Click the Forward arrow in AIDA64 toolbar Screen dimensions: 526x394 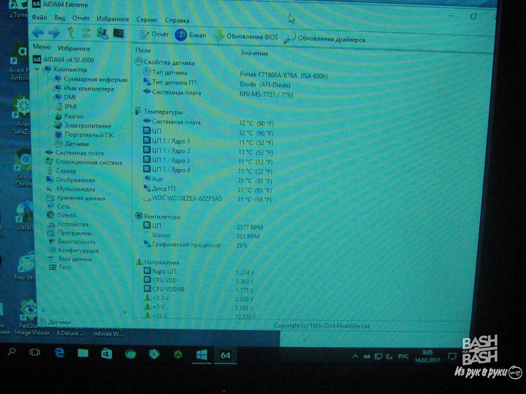click(54, 33)
